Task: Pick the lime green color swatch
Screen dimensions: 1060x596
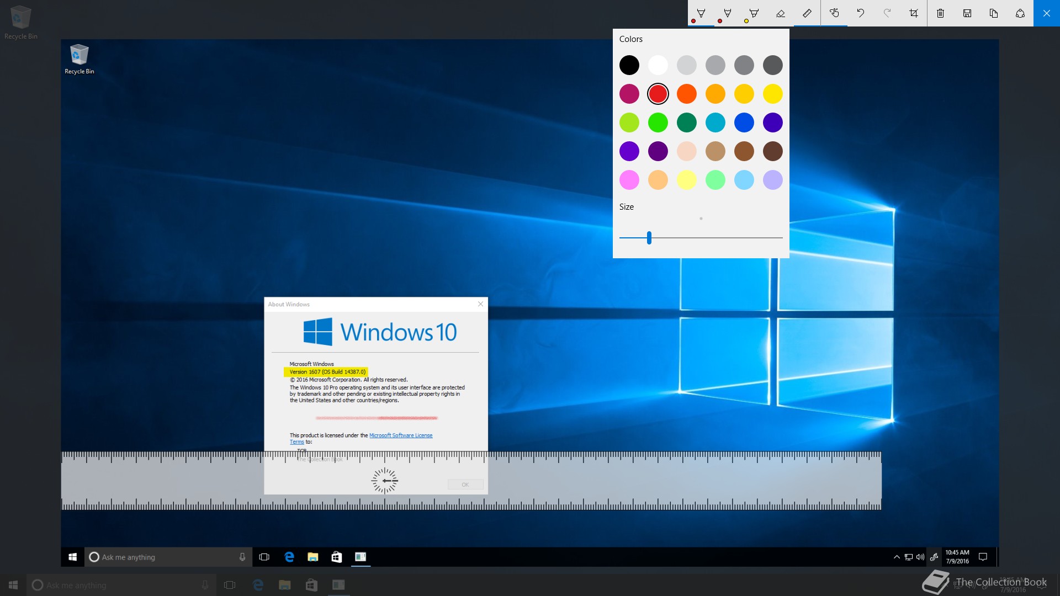Action: 629,123
